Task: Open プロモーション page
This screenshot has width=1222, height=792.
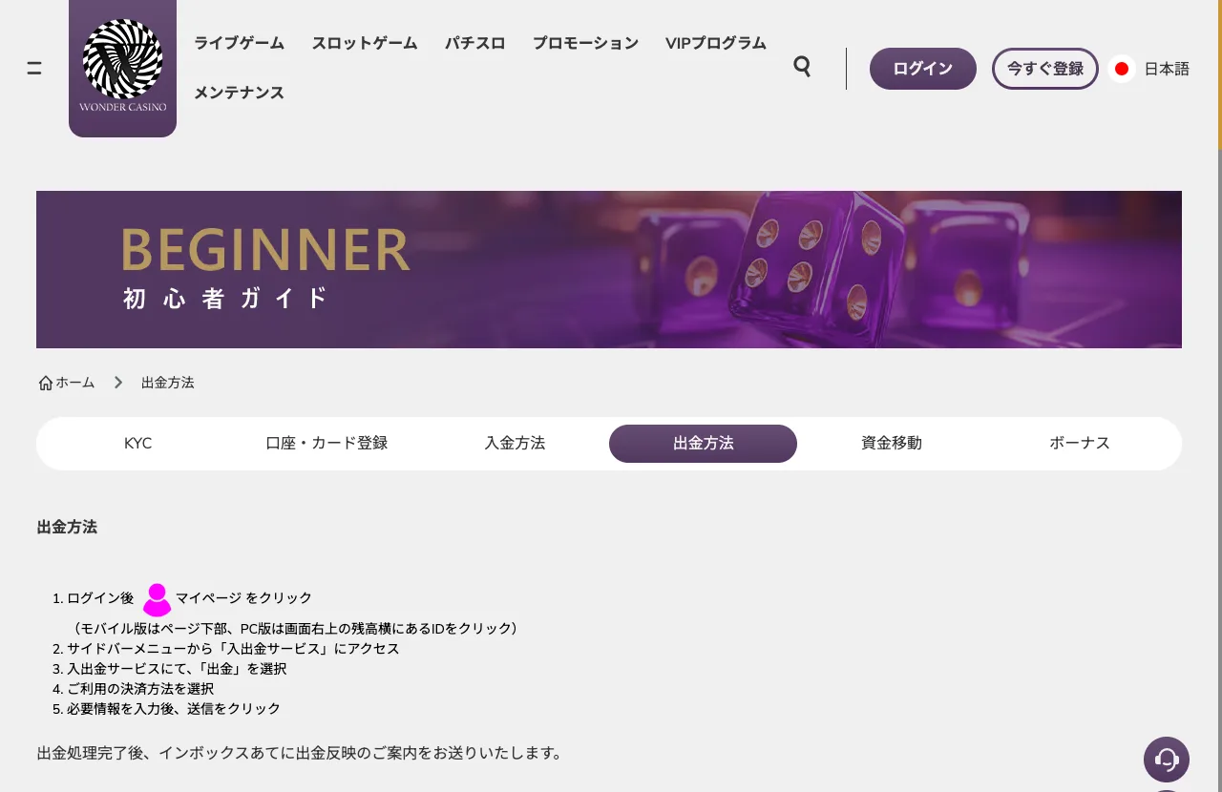Action: tap(585, 43)
